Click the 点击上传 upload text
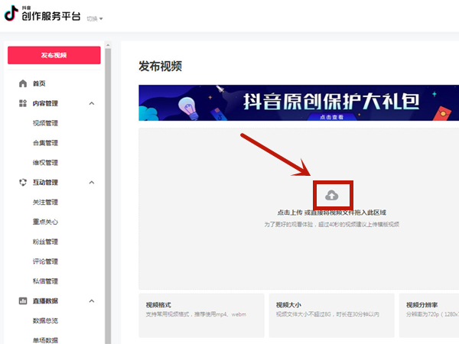The width and height of the screenshot is (459, 344). coord(290,213)
